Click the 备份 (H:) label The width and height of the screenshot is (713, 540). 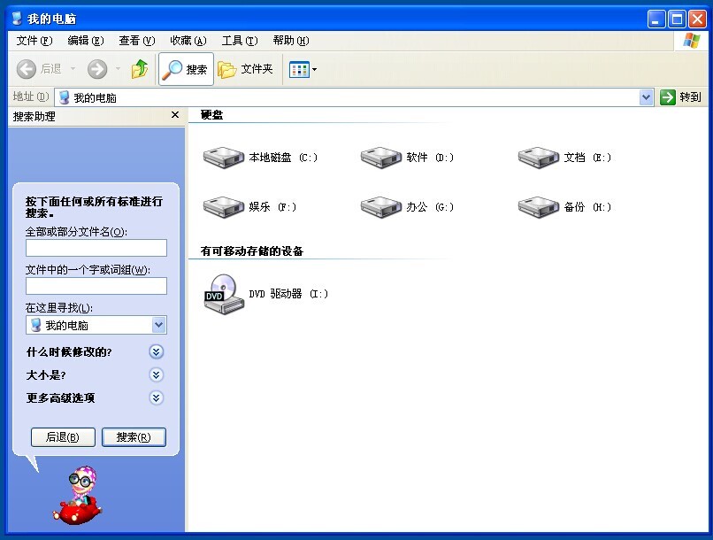click(x=587, y=207)
